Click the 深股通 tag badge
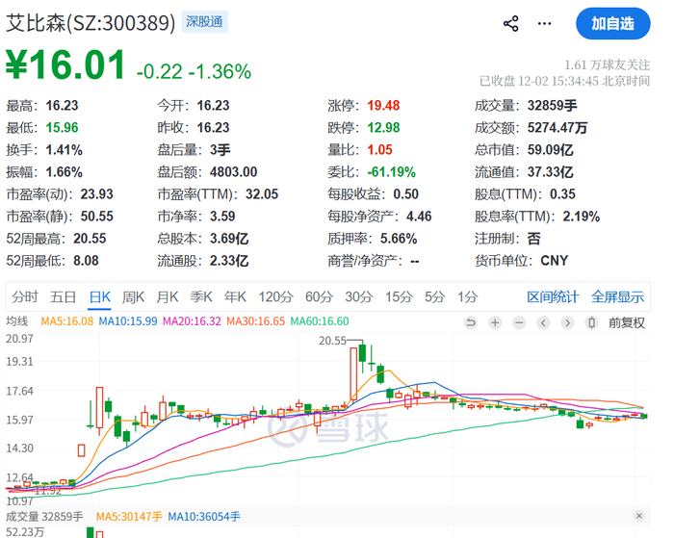674x538 pixels. [204, 22]
